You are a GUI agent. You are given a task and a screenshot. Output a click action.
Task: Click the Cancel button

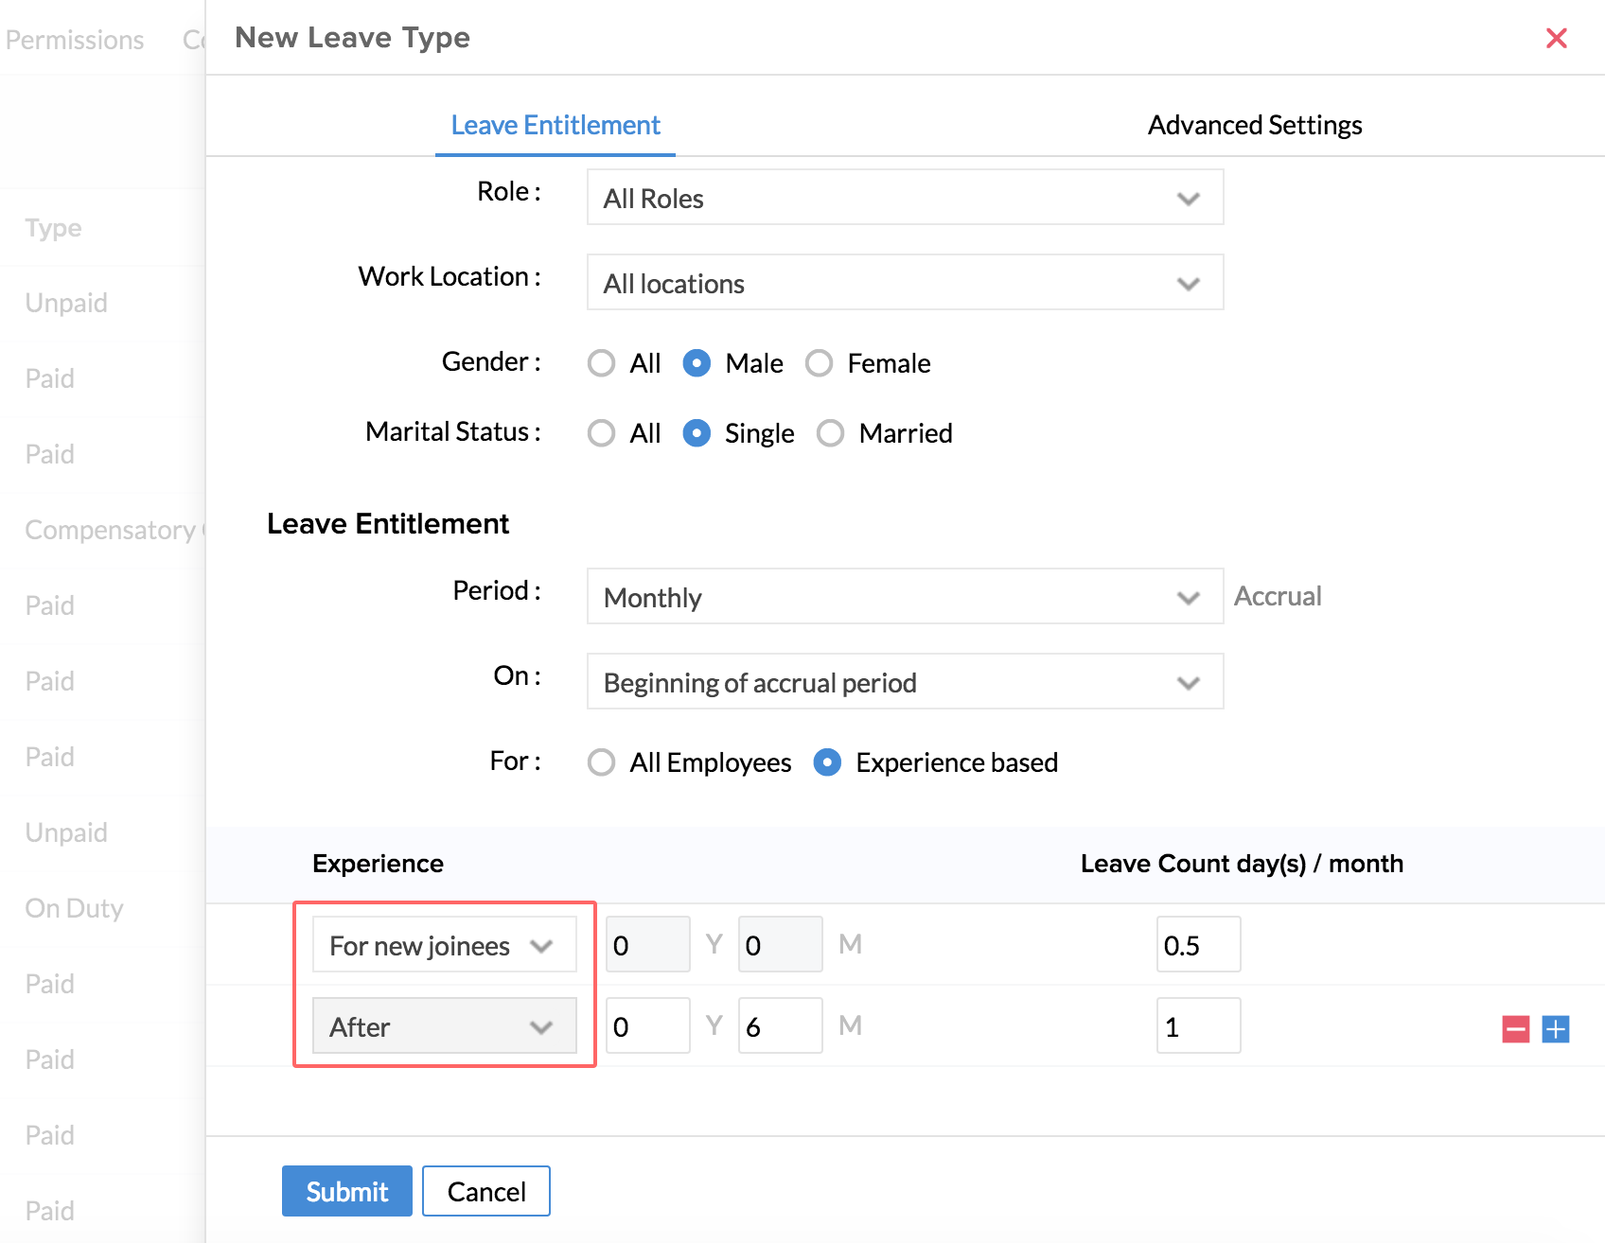(x=485, y=1191)
